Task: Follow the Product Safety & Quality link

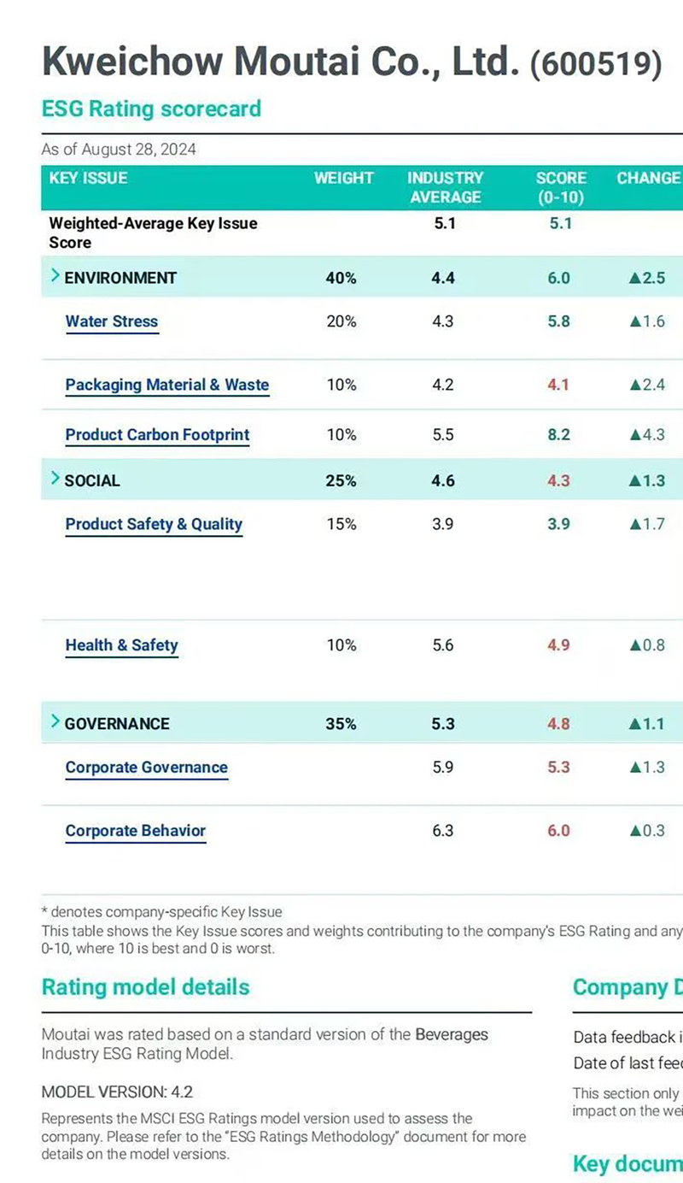Action: [x=154, y=524]
